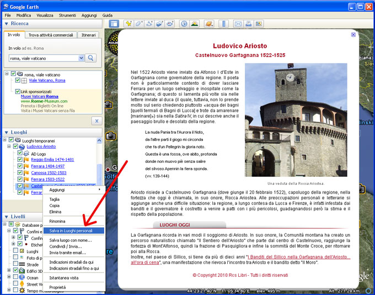
Task: Open the Strumenti menu
Action: (x=67, y=15)
